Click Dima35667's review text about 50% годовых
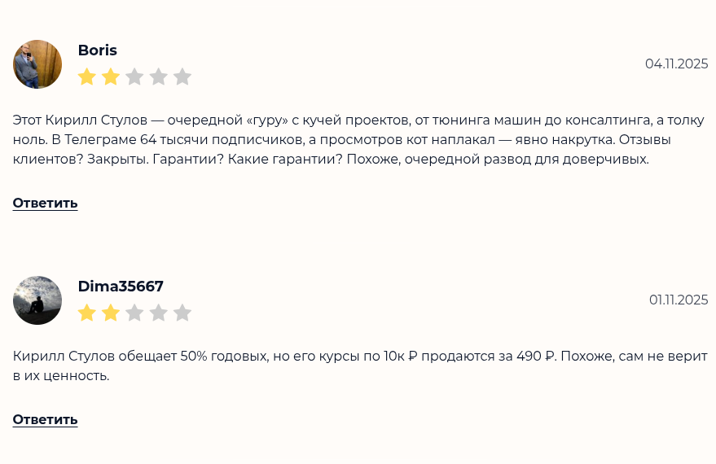 358,366
